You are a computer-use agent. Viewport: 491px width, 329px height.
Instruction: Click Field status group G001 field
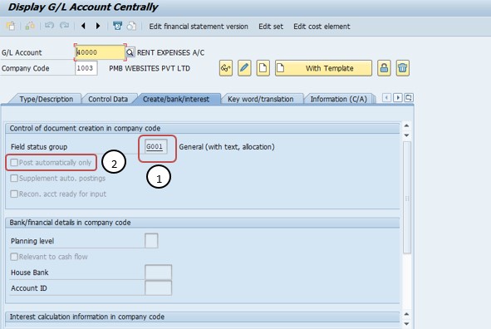point(156,146)
